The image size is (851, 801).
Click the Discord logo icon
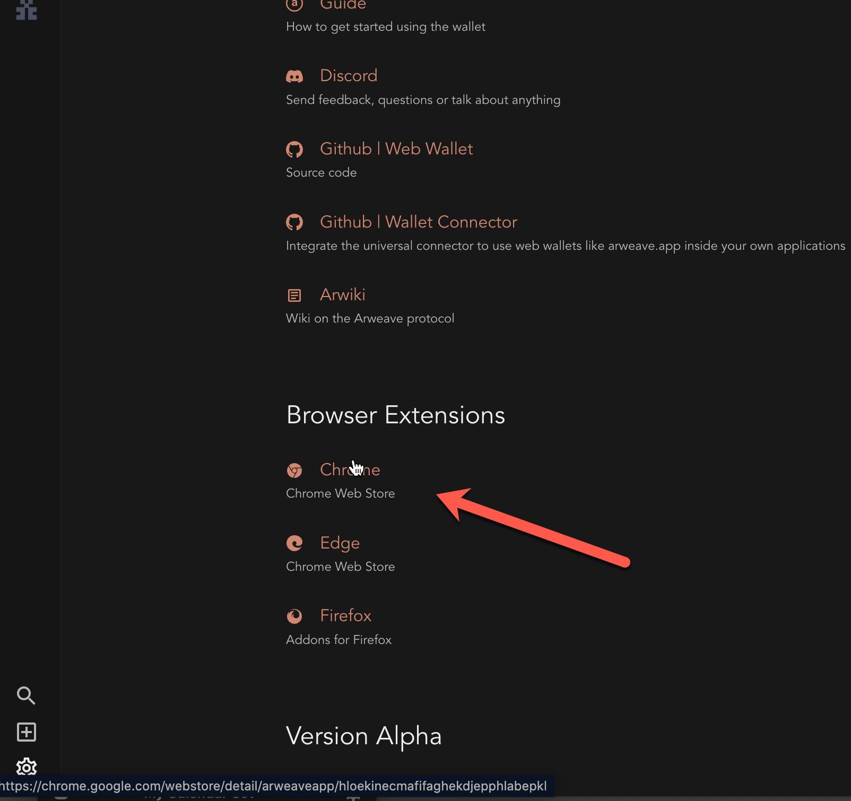tap(294, 76)
